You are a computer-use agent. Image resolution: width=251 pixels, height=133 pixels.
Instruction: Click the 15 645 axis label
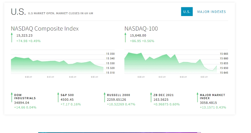pyautogui.click(x=224, y=73)
